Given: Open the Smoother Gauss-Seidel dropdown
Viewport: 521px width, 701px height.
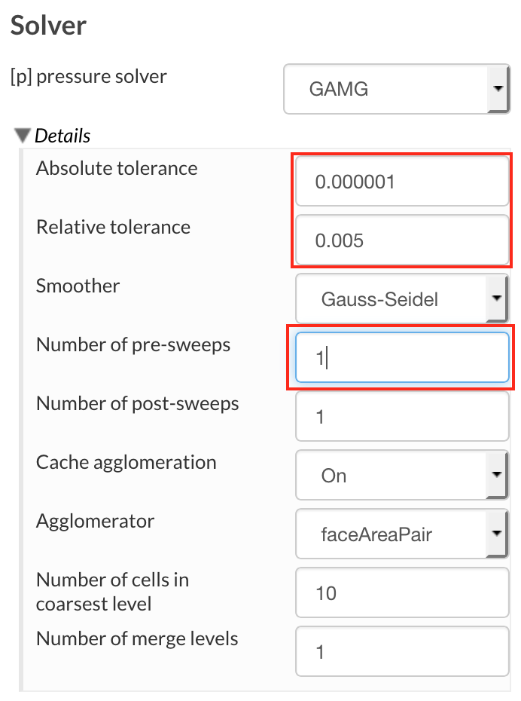Looking at the screenshot, I should pos(402,299).
